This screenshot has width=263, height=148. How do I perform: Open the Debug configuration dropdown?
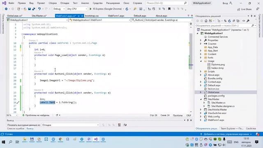[x=59, y=9]
